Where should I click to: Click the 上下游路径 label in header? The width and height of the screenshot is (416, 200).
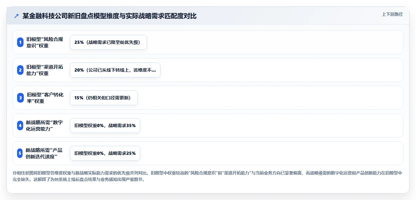[x=392, y=14]
